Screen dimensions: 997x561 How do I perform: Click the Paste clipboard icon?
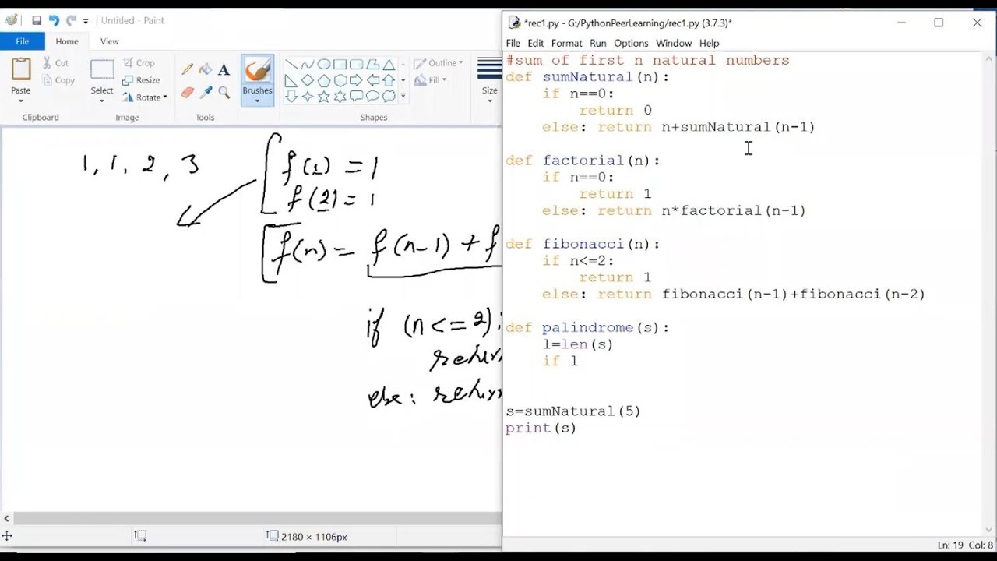coord(21,69)
